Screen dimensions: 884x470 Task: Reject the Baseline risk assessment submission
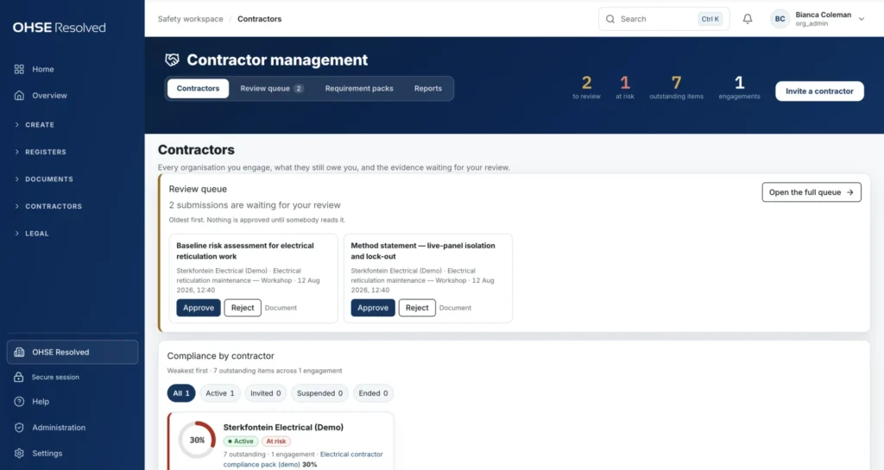pos(243,308)
